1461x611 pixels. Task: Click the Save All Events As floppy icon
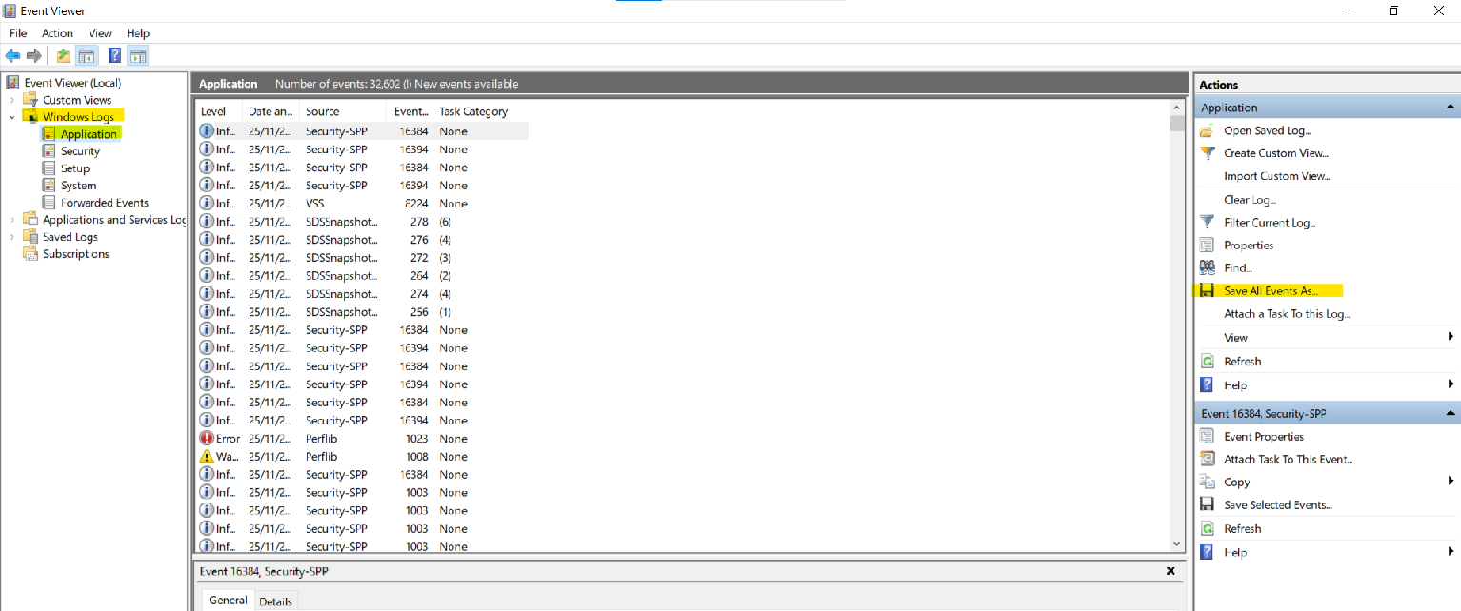[x=1207, y=290]
